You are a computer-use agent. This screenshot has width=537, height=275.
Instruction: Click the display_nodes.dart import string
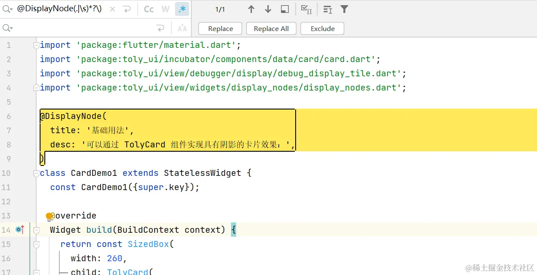pyautogui.click(x=239, y=88)
